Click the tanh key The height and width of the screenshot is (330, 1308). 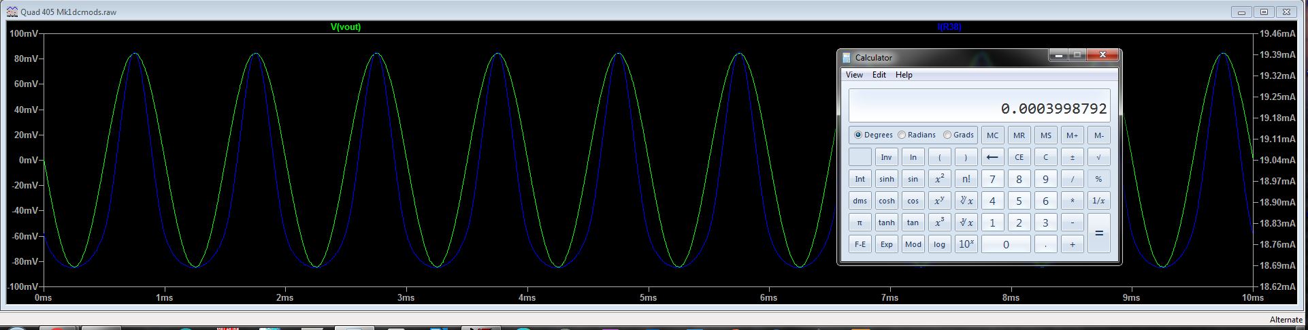(886, 222)
